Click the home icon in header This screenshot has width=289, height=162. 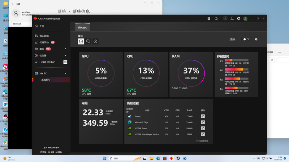(216, 18)
